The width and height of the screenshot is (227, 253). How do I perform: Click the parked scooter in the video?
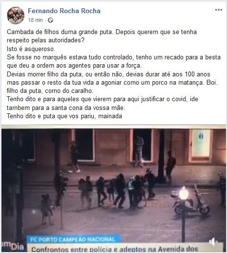(191, 201)
